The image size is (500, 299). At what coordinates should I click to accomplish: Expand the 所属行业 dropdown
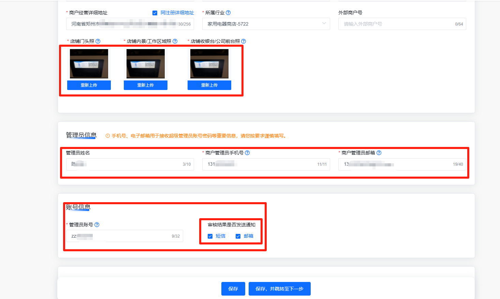coord(324,24)
